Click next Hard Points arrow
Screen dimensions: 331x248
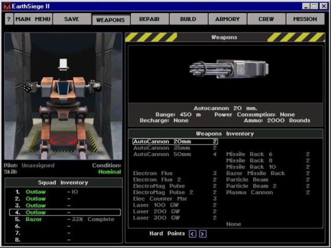(x=202, y=234)
